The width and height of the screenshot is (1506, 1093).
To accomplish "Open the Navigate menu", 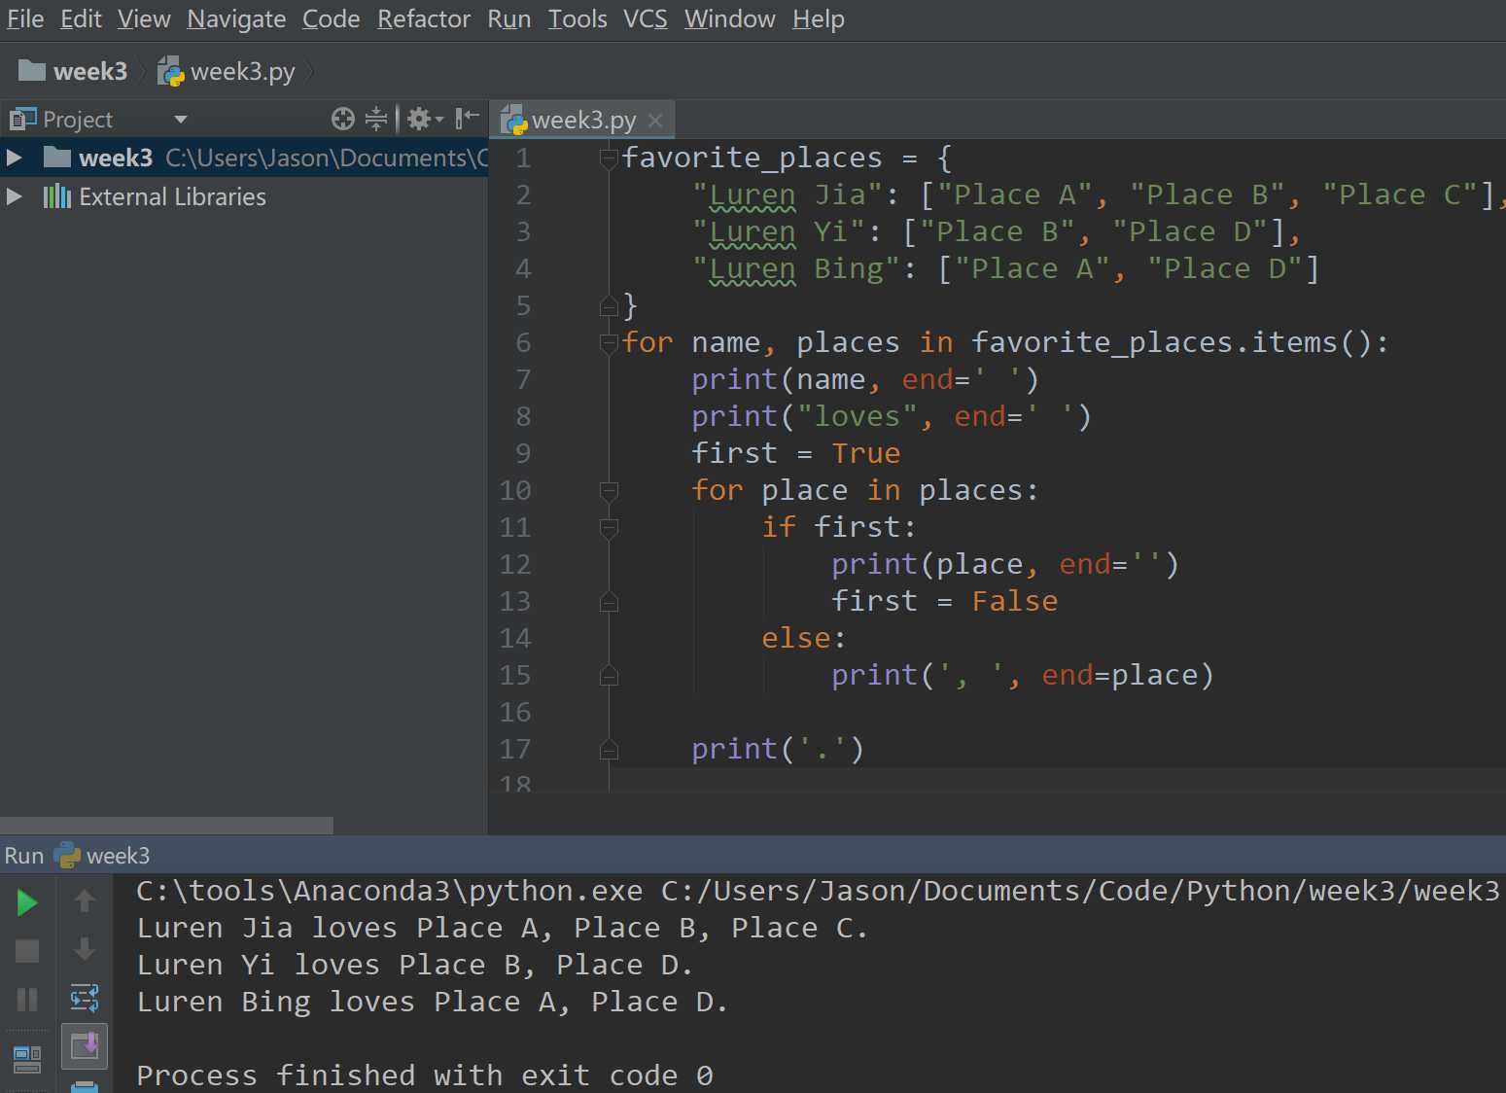I will [236, 18].
